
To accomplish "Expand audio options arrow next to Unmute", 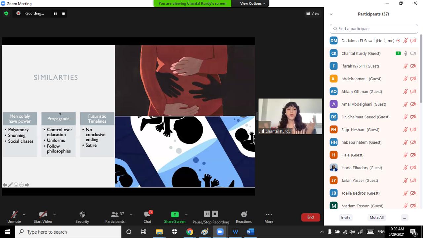I will (x=24, y=215).
